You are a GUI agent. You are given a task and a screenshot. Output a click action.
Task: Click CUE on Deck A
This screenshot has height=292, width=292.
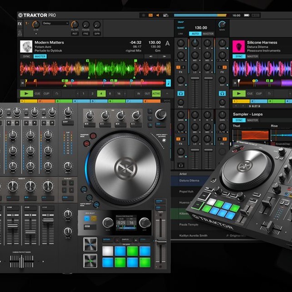pos(37,94)
